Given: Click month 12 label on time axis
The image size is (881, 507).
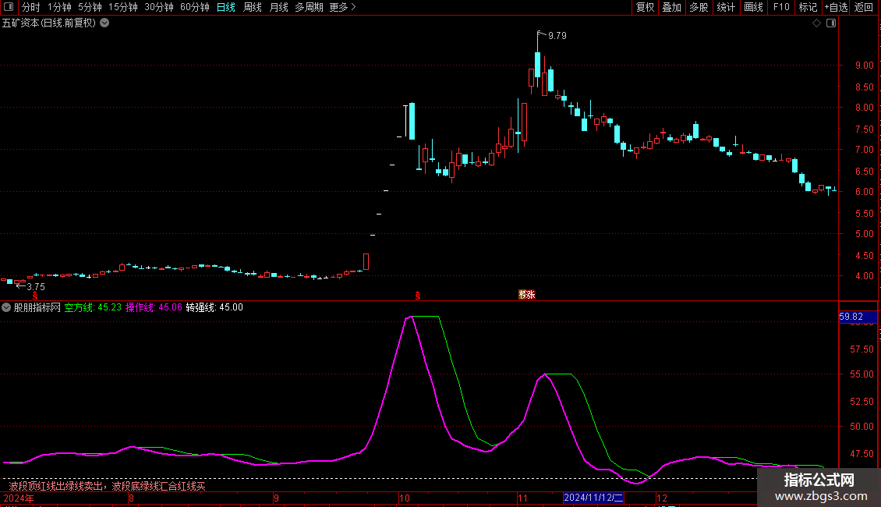Looking at the screenshot, I should pyautogui.click(x=662, y=498).
